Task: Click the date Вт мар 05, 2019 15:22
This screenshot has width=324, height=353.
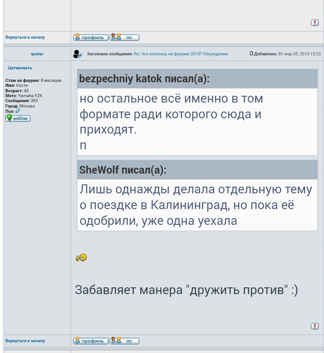Action: click(x=299, y=54)
